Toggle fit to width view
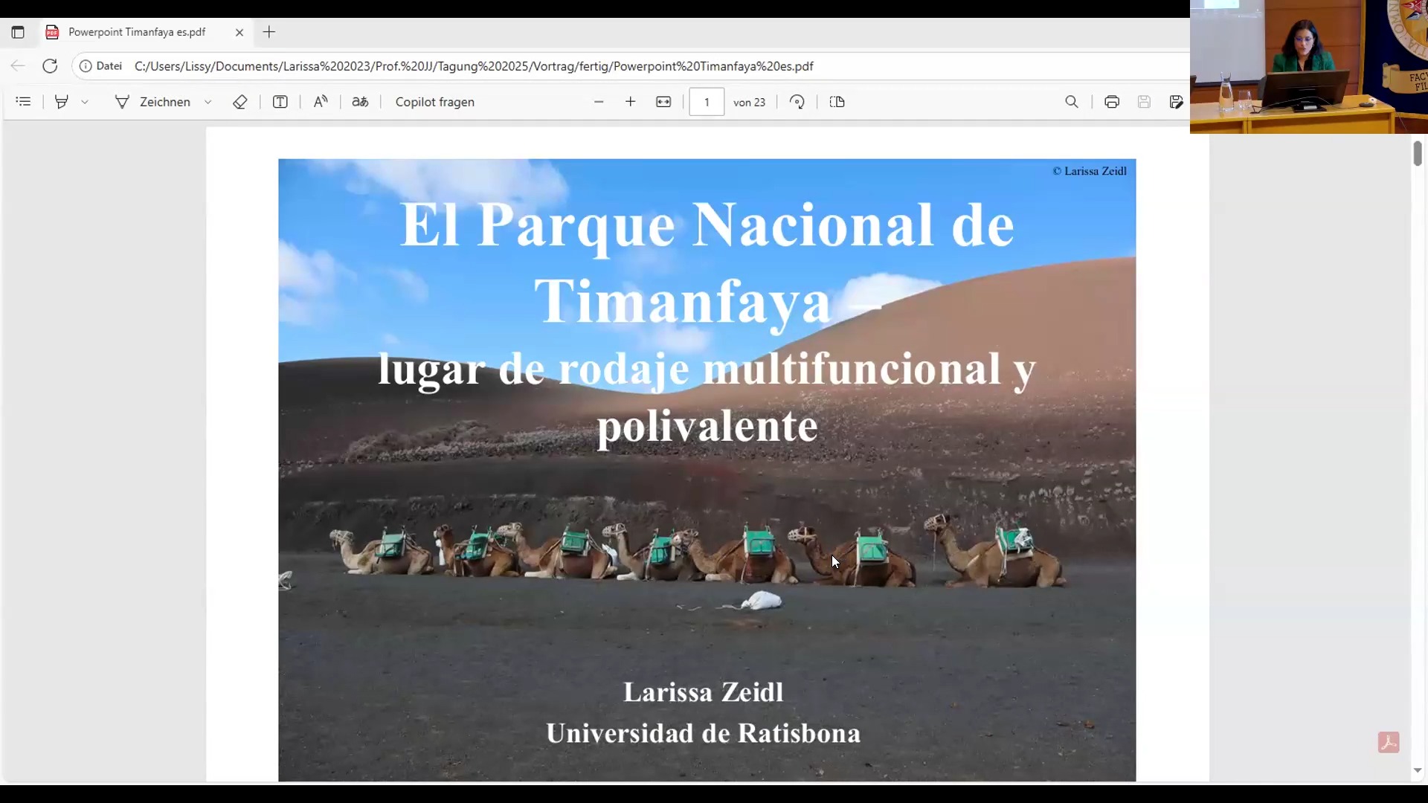Image resolution: width=1428 pixels, height=803 pixels. coord(663,102)
